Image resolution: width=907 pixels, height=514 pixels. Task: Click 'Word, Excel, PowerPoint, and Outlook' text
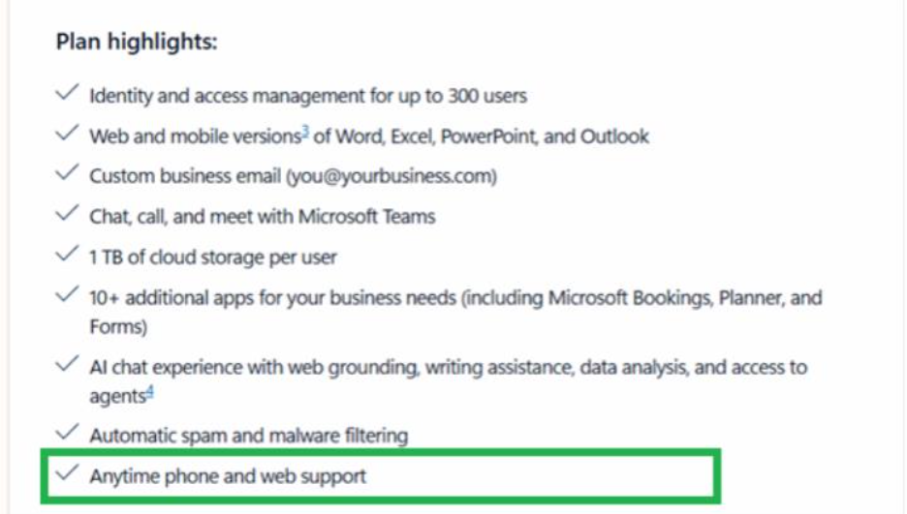tap(492, 136)
